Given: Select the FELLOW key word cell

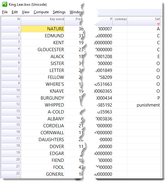Looking at the screenshot, I should (43, 77).
